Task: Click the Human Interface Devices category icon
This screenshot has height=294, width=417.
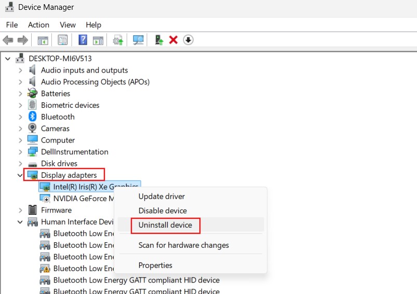Action: (x=32, y=222)
